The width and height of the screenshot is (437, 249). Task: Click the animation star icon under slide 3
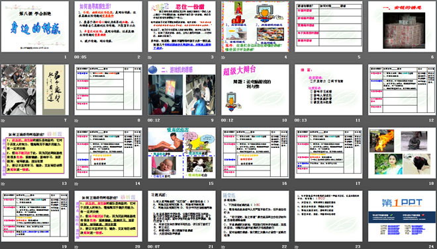click(x=150, y=57)
